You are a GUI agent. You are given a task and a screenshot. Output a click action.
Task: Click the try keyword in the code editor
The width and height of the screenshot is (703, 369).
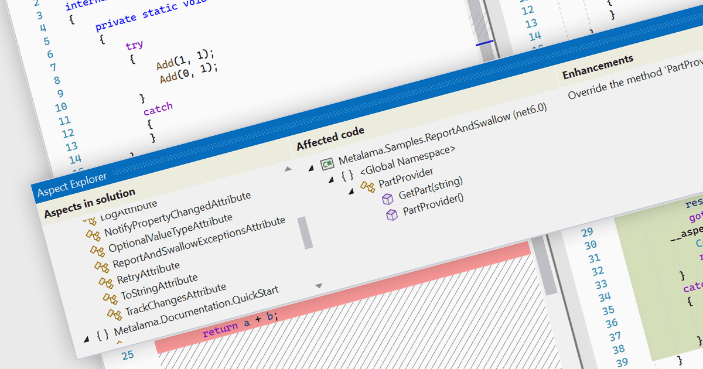pos(134,45)
